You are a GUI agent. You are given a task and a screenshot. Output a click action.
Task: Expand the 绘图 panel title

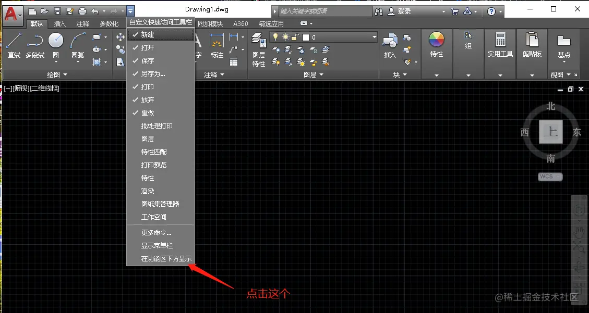[57, 74]
